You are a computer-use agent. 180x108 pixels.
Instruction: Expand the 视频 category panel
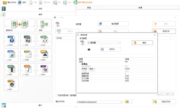38,9
